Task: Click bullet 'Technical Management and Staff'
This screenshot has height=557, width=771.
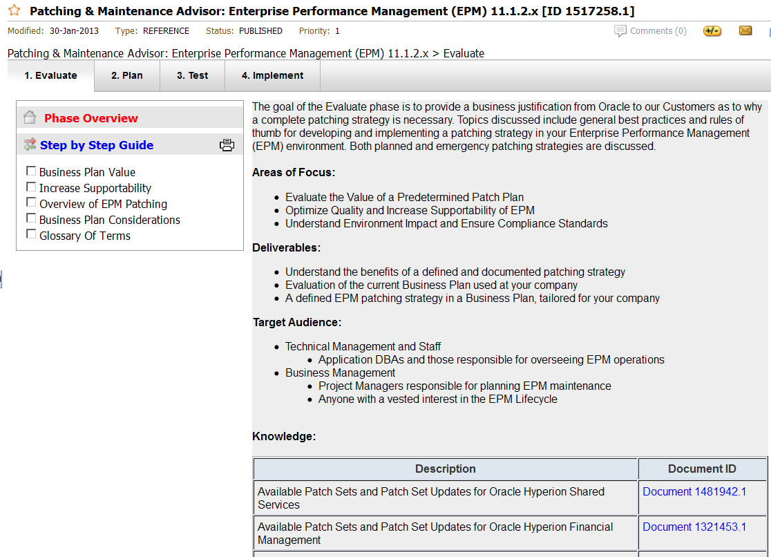Action: (363, 347)
